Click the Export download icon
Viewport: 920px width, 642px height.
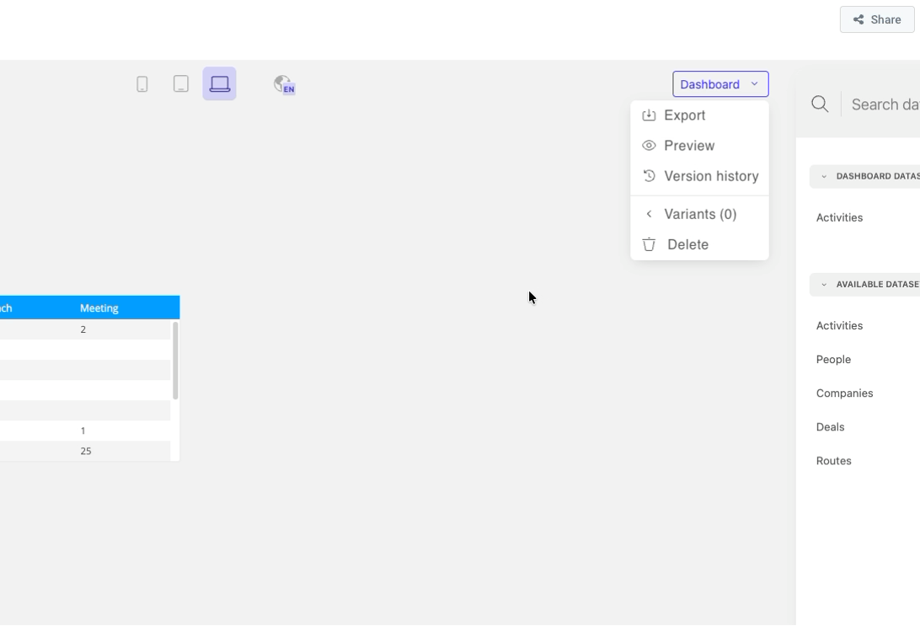(x=649, y=115)
